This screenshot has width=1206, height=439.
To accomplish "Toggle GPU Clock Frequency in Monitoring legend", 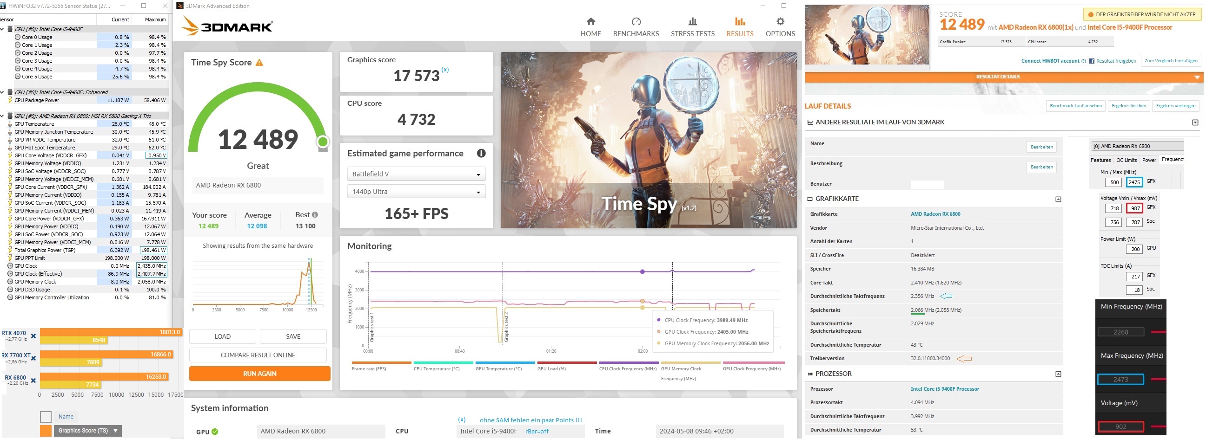I will [753, 366].
